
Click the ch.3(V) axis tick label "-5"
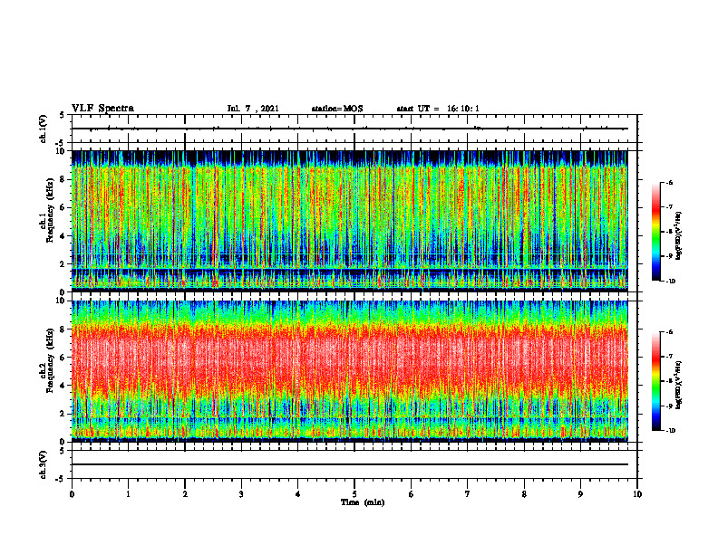click(x=61, y=479)
